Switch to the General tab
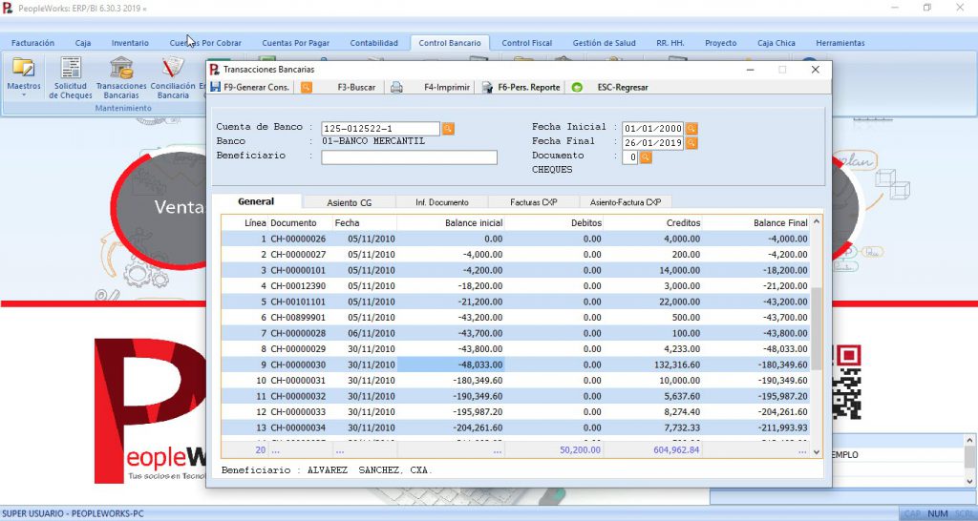 click(256, 201)
